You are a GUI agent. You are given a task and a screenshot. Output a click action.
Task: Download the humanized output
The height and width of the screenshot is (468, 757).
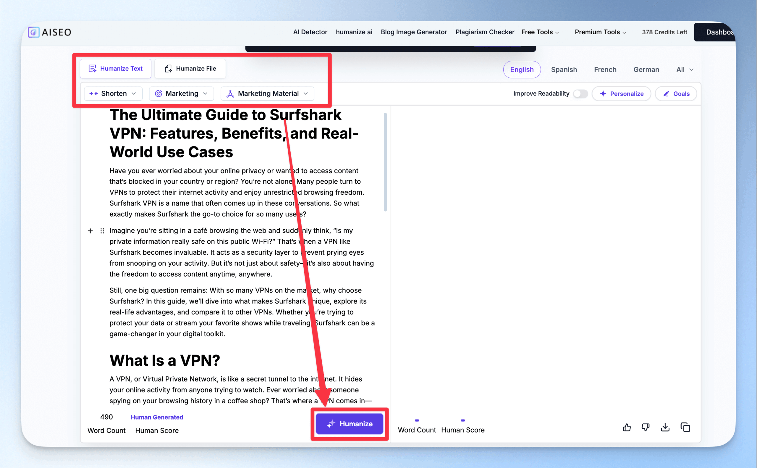pyautogui.click(x=665, y=427)
